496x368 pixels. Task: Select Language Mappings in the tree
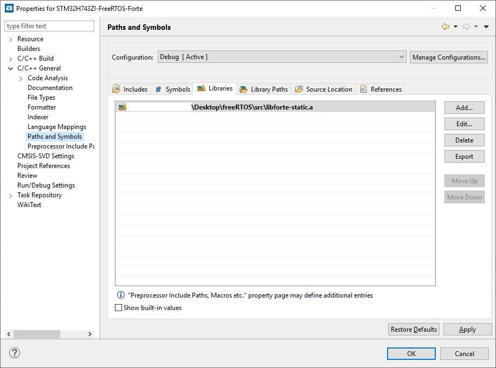(x=57, y=127)
